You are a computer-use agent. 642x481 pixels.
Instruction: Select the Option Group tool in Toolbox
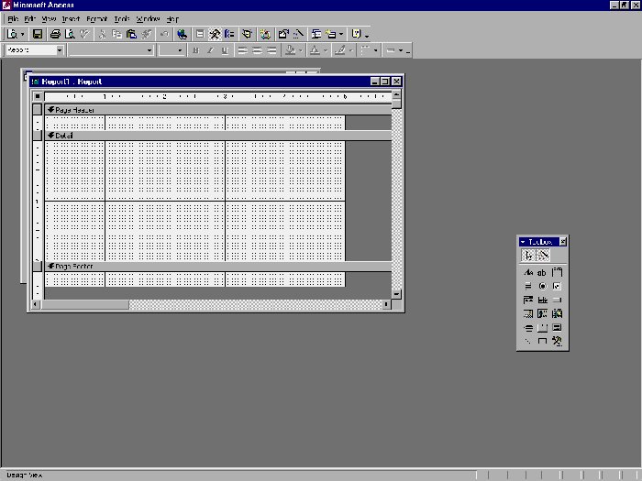(557, 273)
